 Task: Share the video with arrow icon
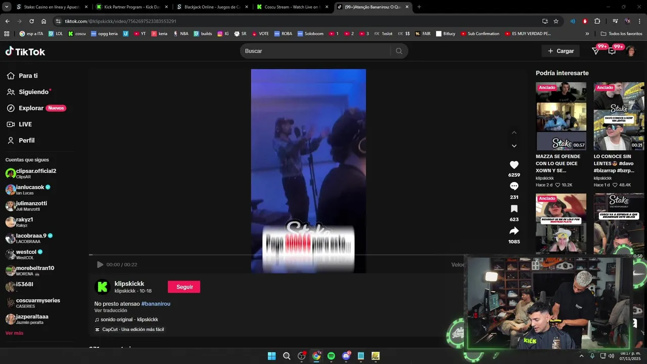click(x=514, y=231)
